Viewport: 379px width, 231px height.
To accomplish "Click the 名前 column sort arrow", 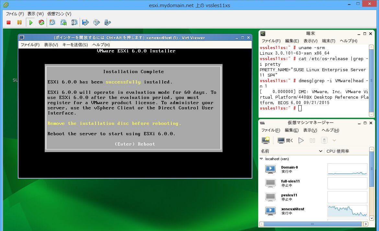I will click(320, 151).
